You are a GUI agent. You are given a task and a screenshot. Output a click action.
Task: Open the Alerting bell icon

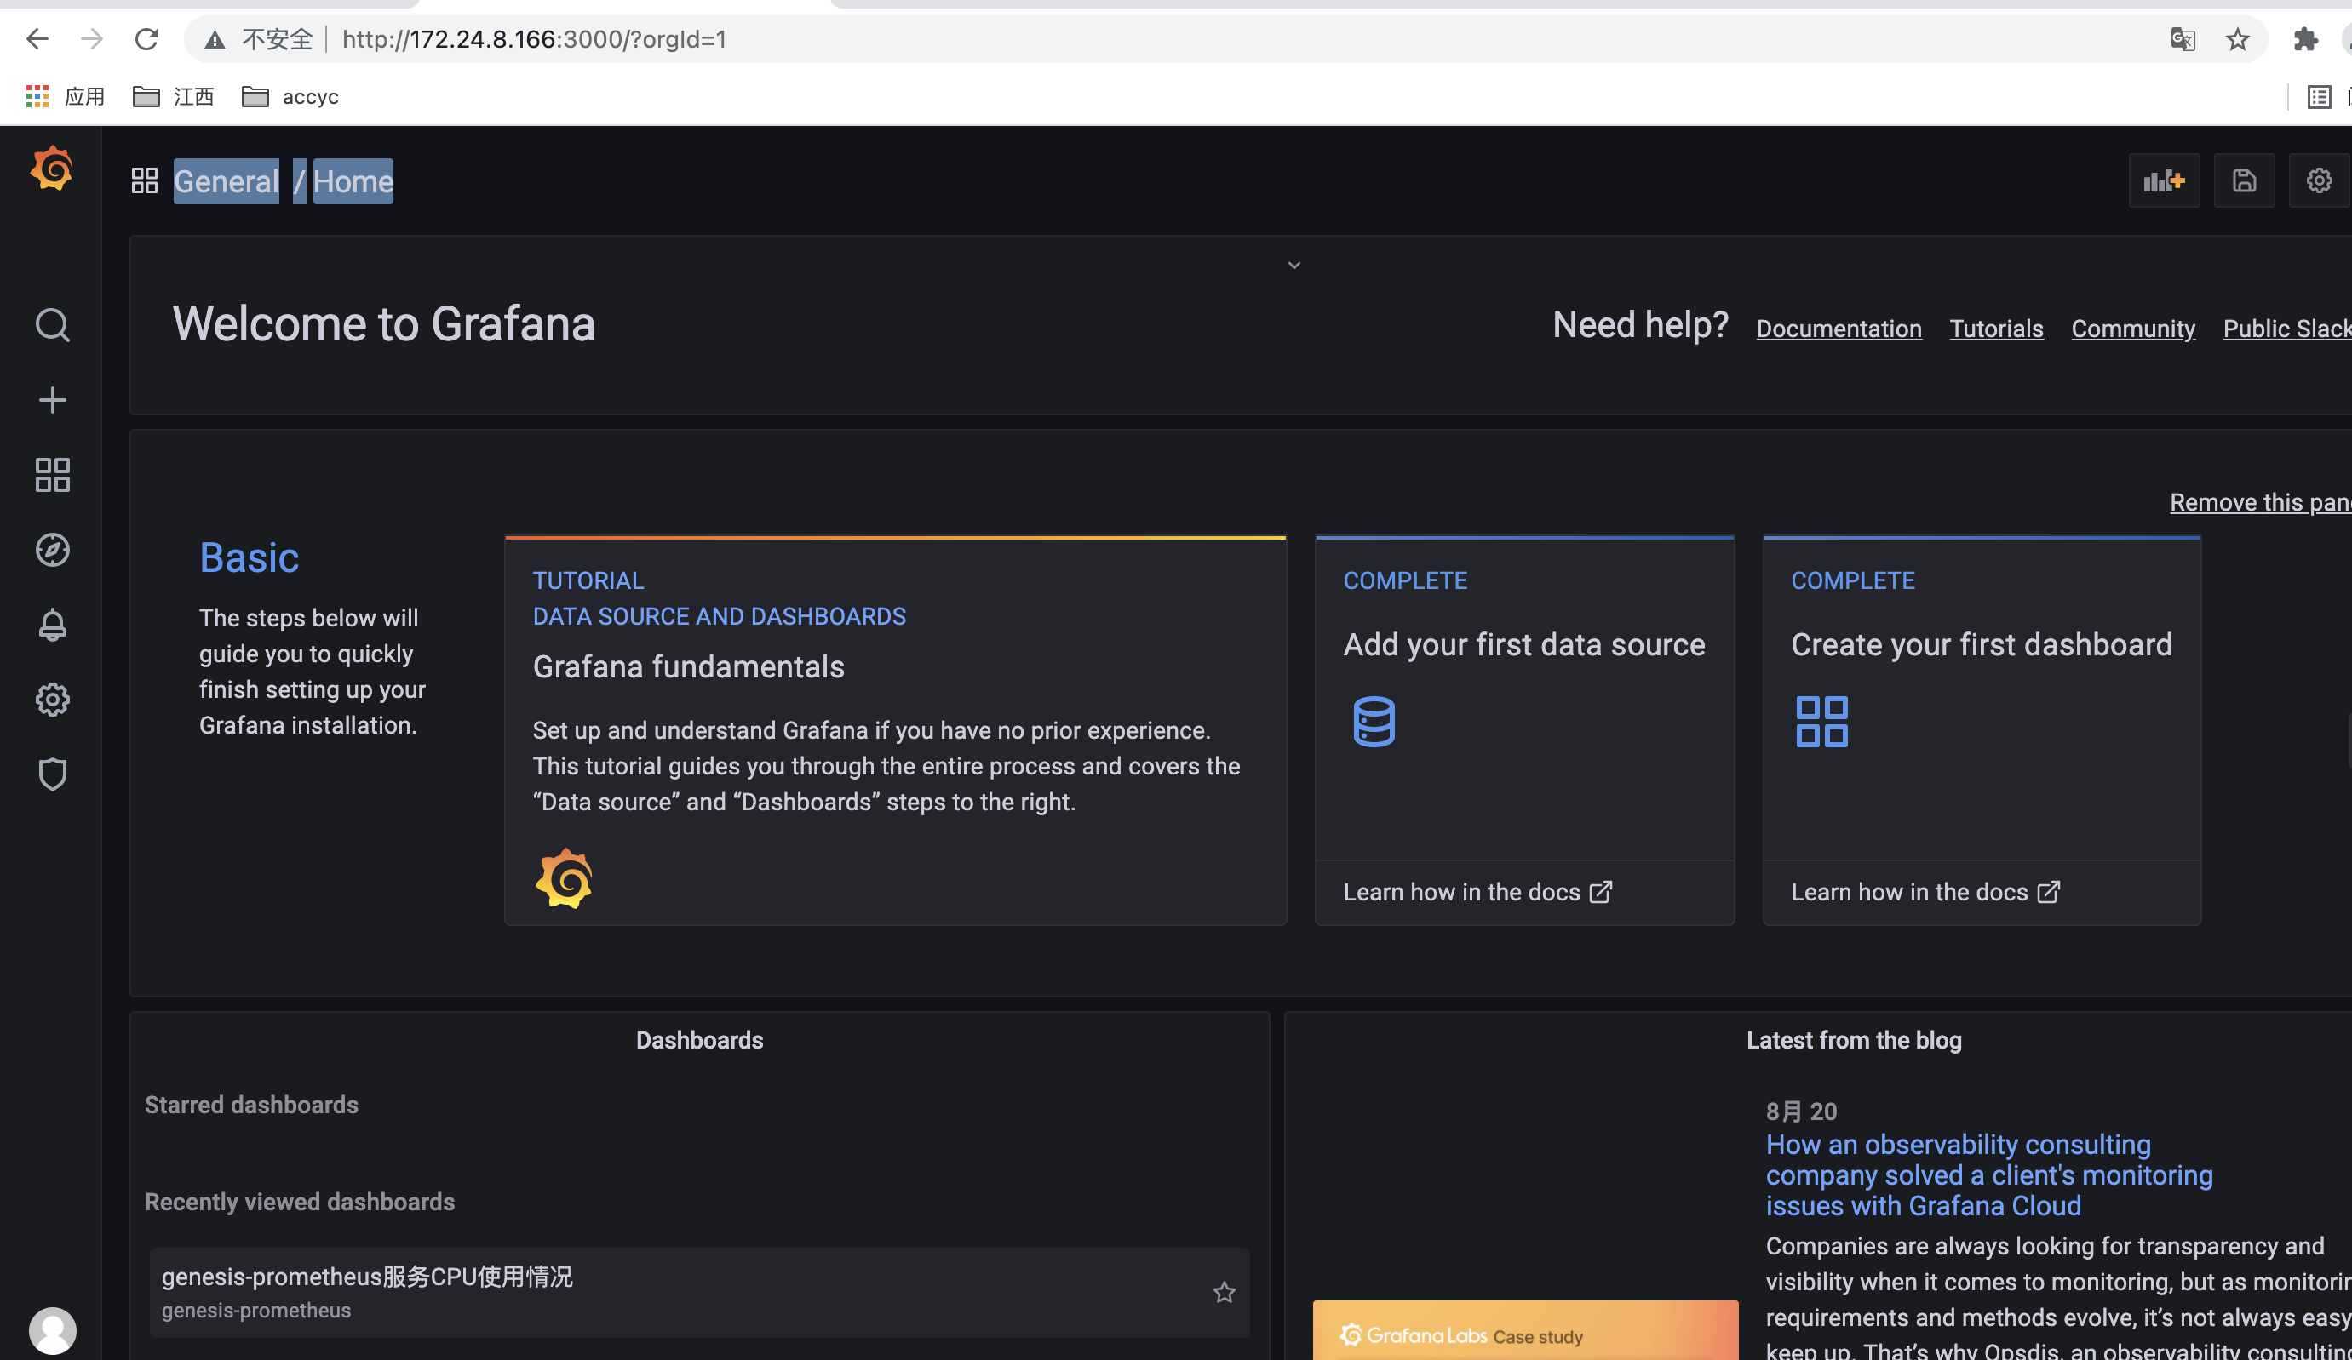click(52, 624)
